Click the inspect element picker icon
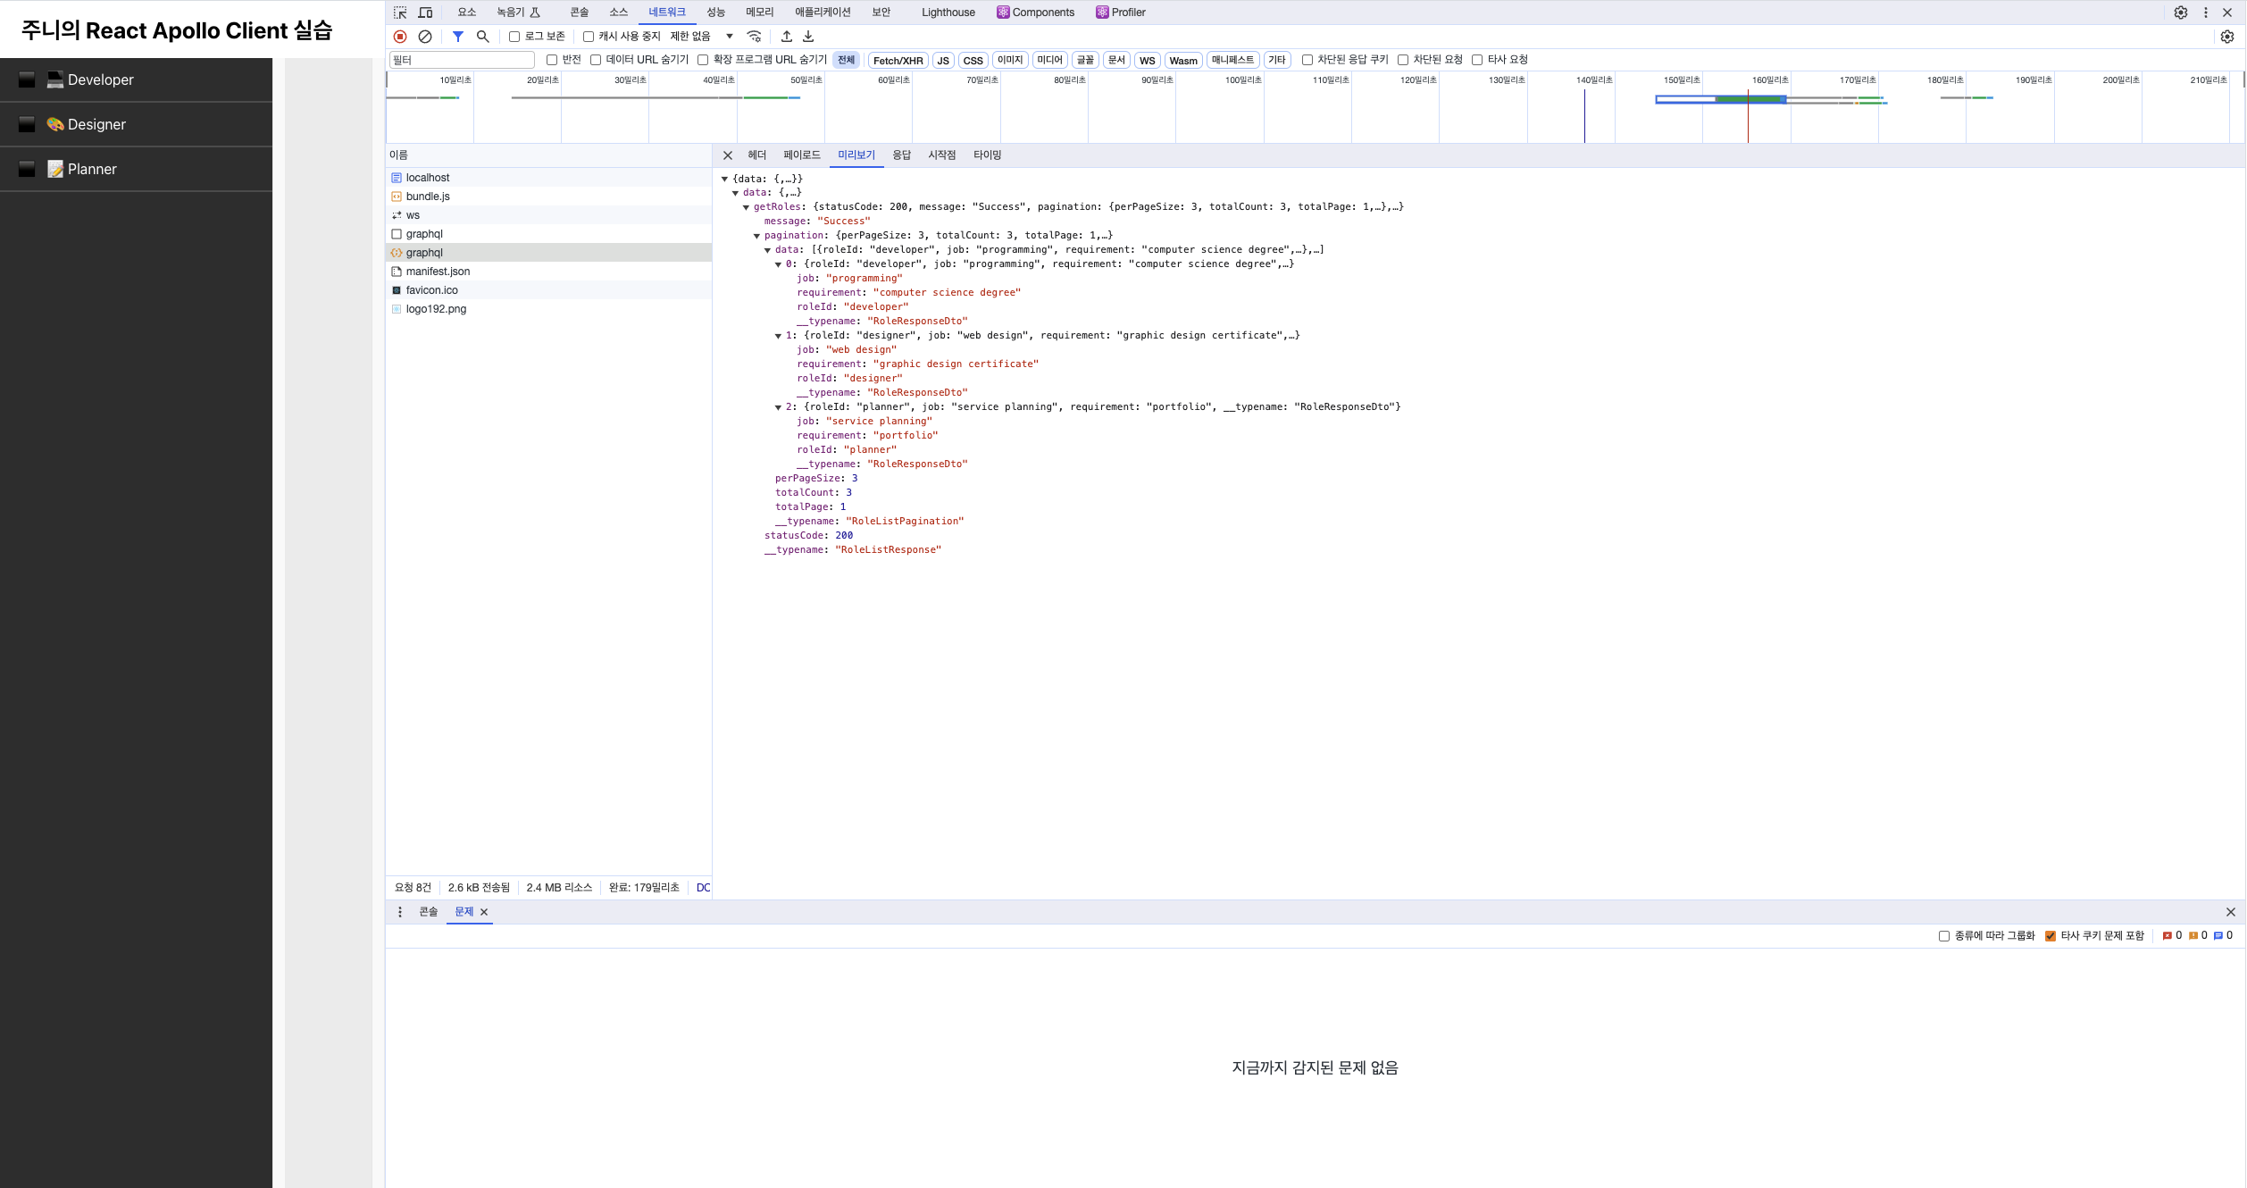The height and width of the screenshot is (1188, 2247). coord(400,13)
